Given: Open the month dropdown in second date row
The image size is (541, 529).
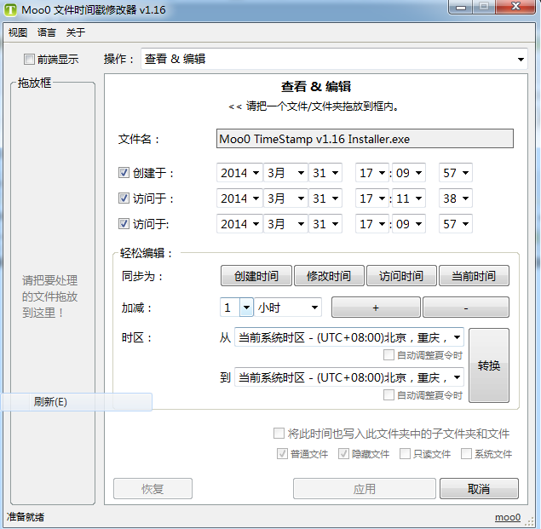Looking at the screenshot, I should (x=285, y=198).
